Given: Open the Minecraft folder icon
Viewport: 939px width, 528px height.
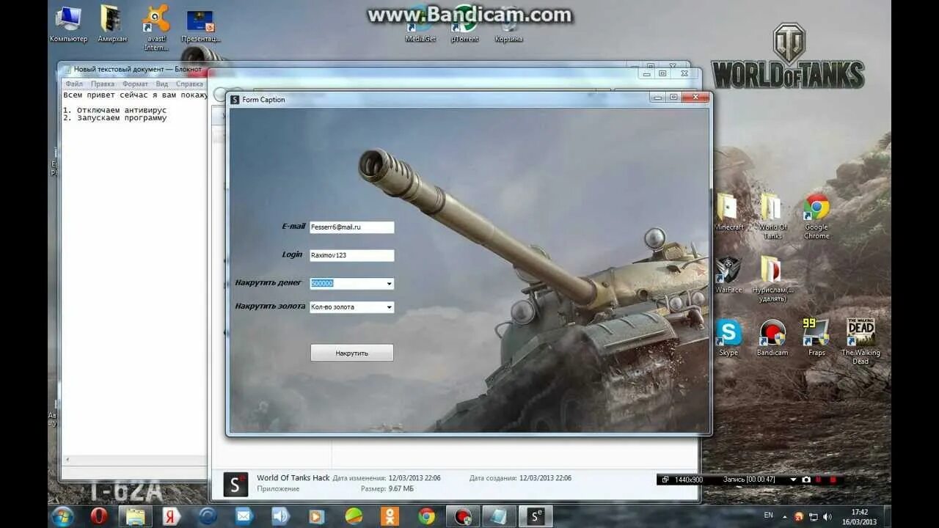Looking at the screenshot, I should tap(728, 212).
